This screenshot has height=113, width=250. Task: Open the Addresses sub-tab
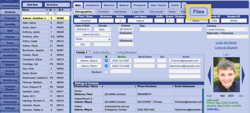tap(120, 12)
